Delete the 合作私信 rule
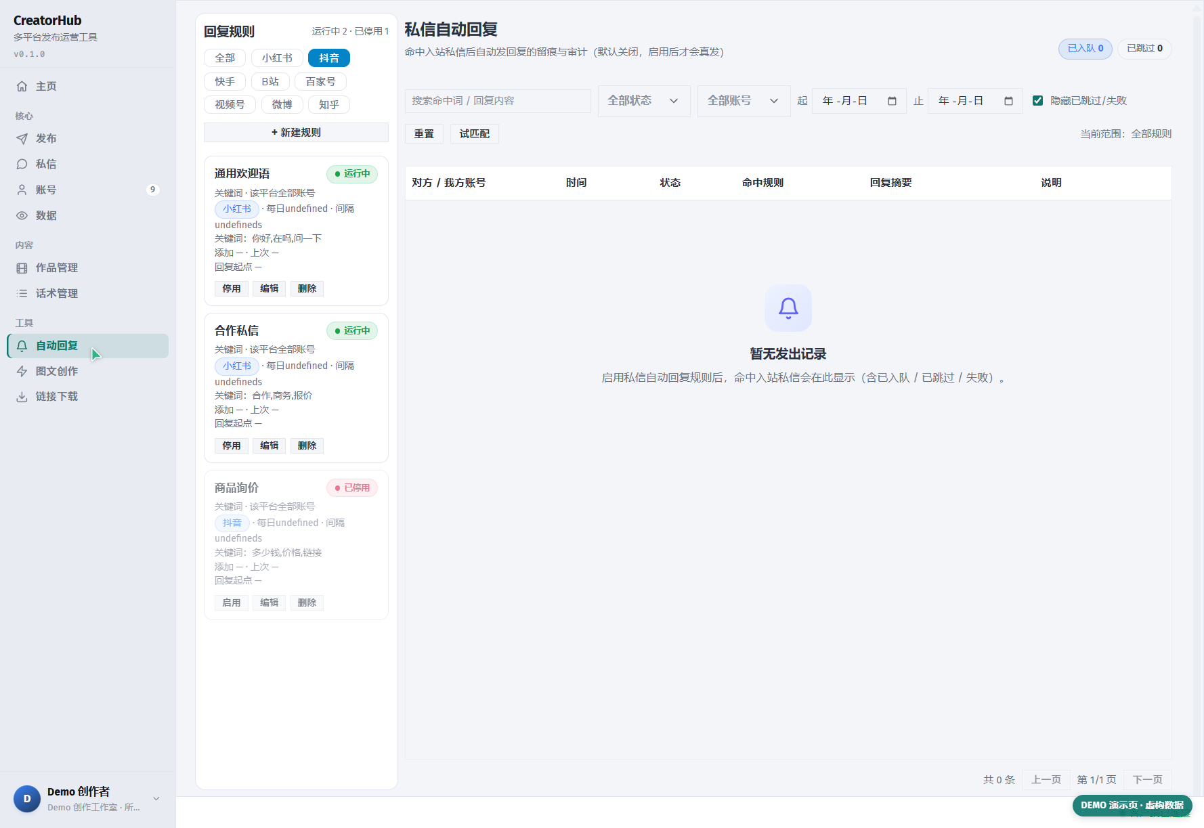This screenshot has height=828, width=1204. 307,445
